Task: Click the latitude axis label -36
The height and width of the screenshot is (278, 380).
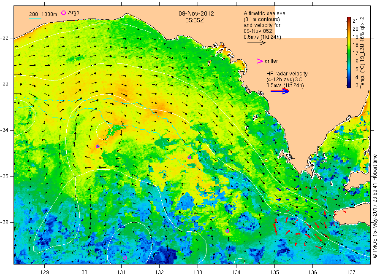Action: click(4, 222)
